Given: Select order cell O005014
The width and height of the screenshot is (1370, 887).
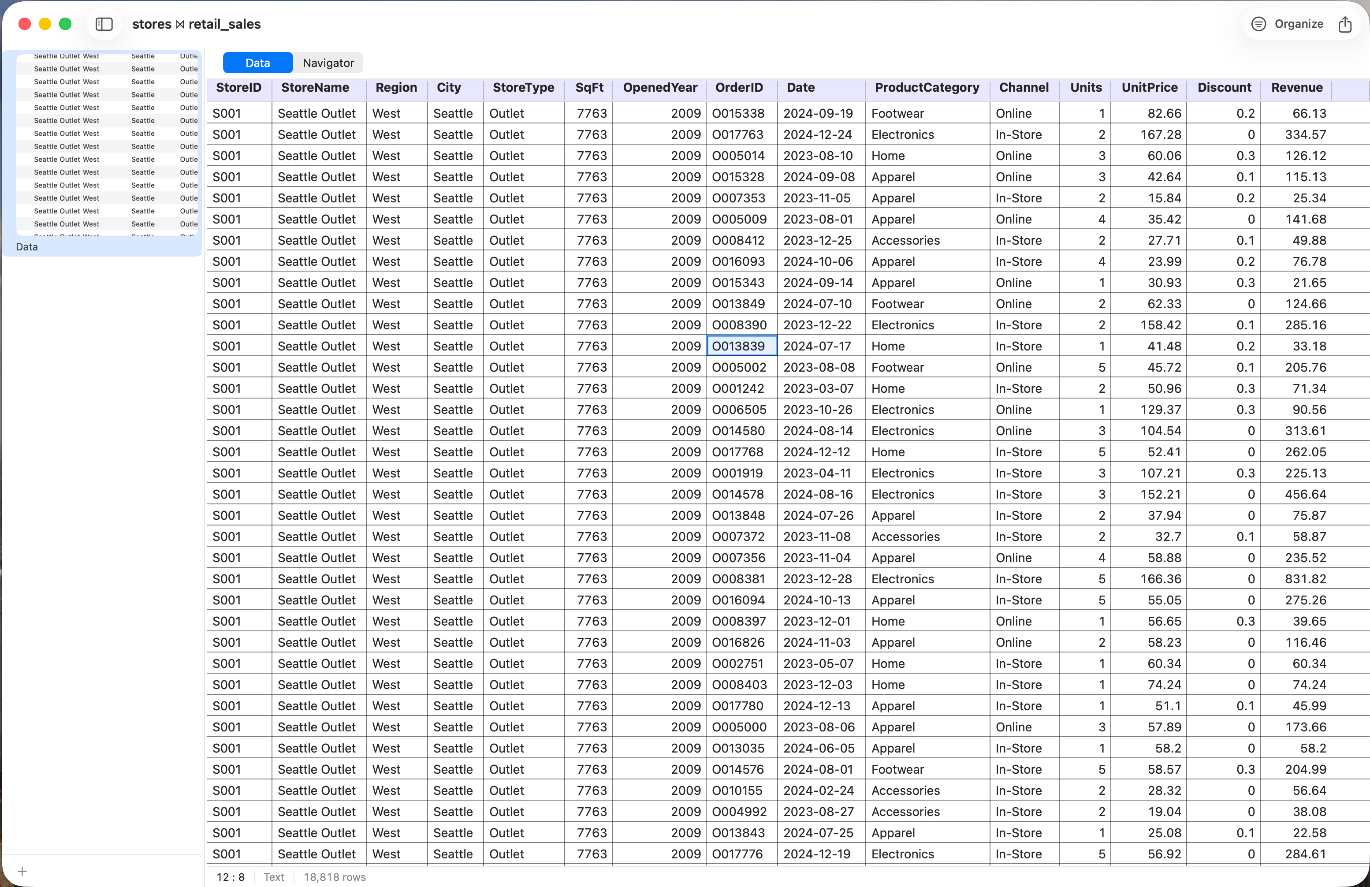Looking at the screenshot, I should [x=741, y=156].
